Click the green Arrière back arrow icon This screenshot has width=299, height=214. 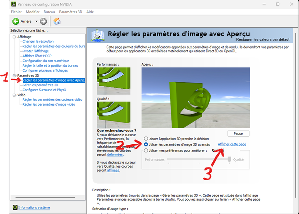click(x=16, y=21)
